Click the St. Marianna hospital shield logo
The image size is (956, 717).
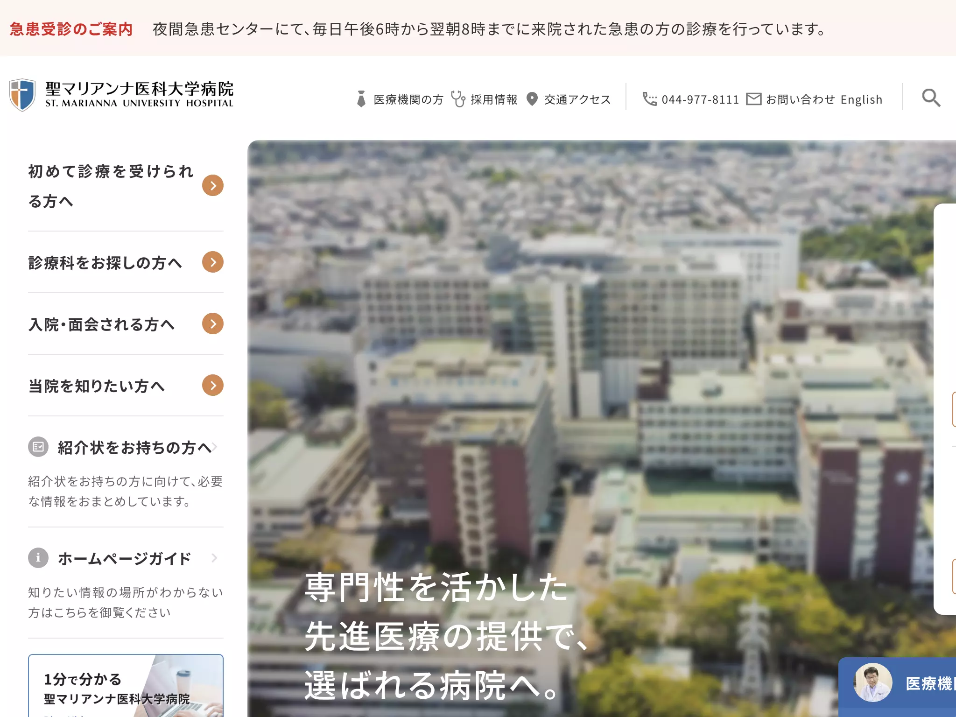(22, 95)
